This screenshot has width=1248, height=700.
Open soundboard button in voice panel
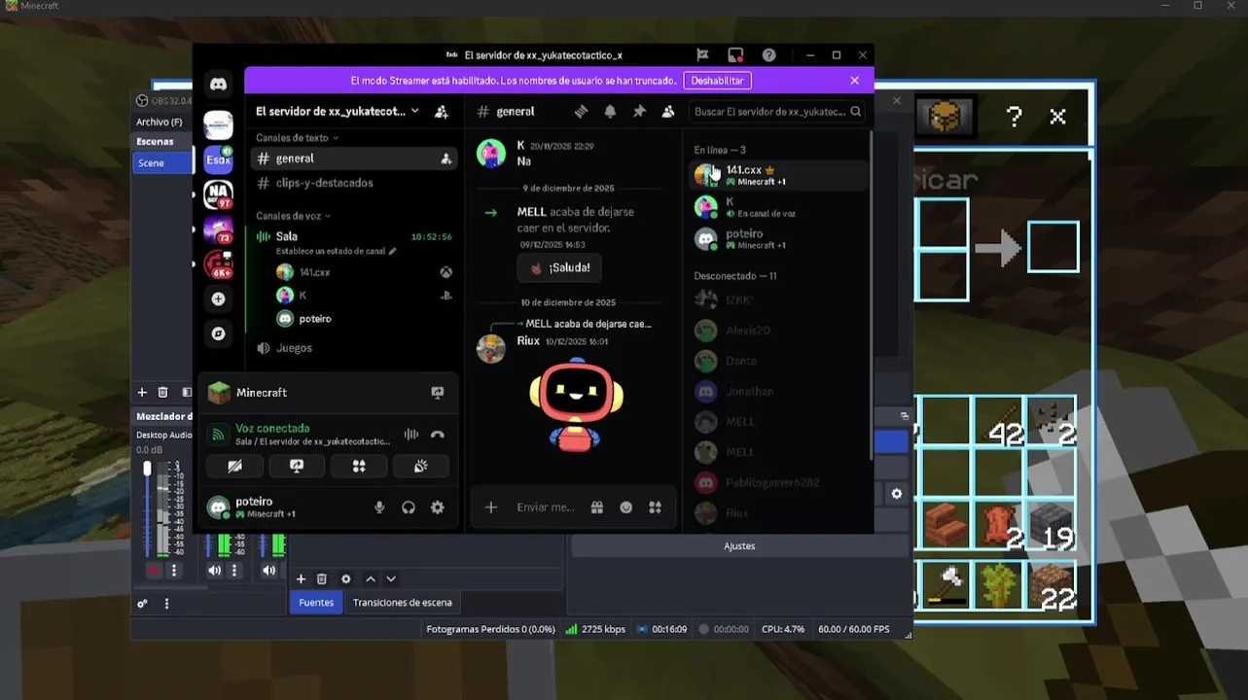pyautogui.click(x=420, y=467)
